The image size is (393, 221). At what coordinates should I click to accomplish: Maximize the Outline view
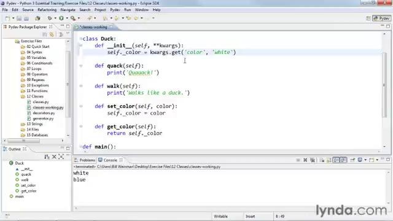click(x=68, y=149)
